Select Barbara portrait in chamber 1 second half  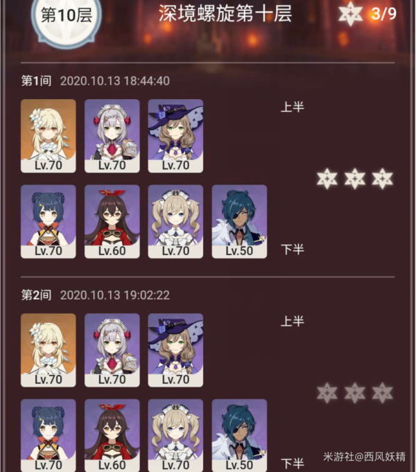[x=175, y=222]
